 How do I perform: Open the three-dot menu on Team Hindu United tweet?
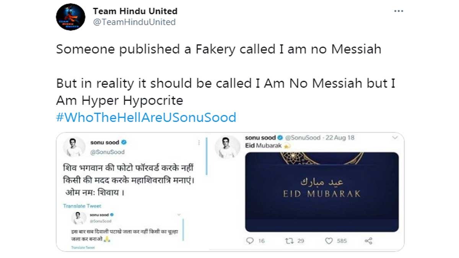(399, 11)
